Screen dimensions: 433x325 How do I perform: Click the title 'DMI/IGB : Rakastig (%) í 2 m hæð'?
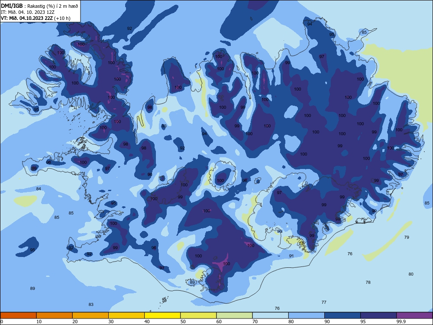(x=39, y=6)
